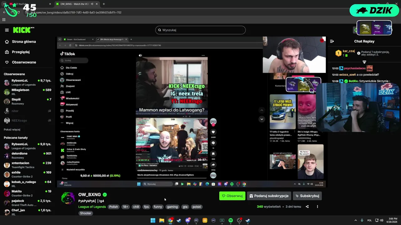
Task: Open Slepiii followed channel
Action: [x=27, y=101]
